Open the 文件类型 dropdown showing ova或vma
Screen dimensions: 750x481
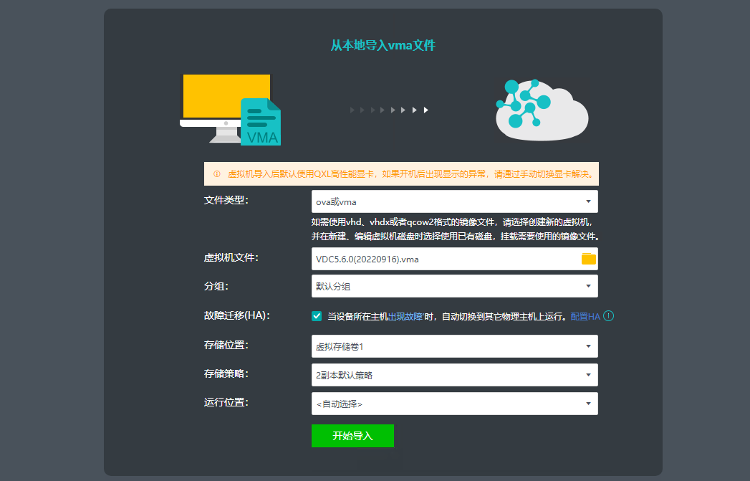click(x=454, y=201)
